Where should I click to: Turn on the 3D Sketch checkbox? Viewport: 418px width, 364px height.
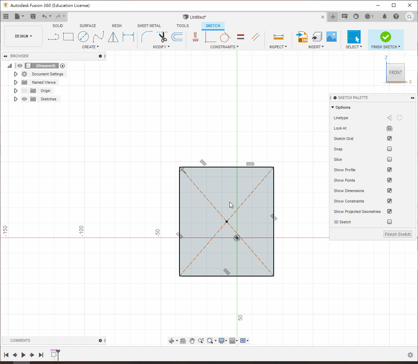tap(389, 222)
